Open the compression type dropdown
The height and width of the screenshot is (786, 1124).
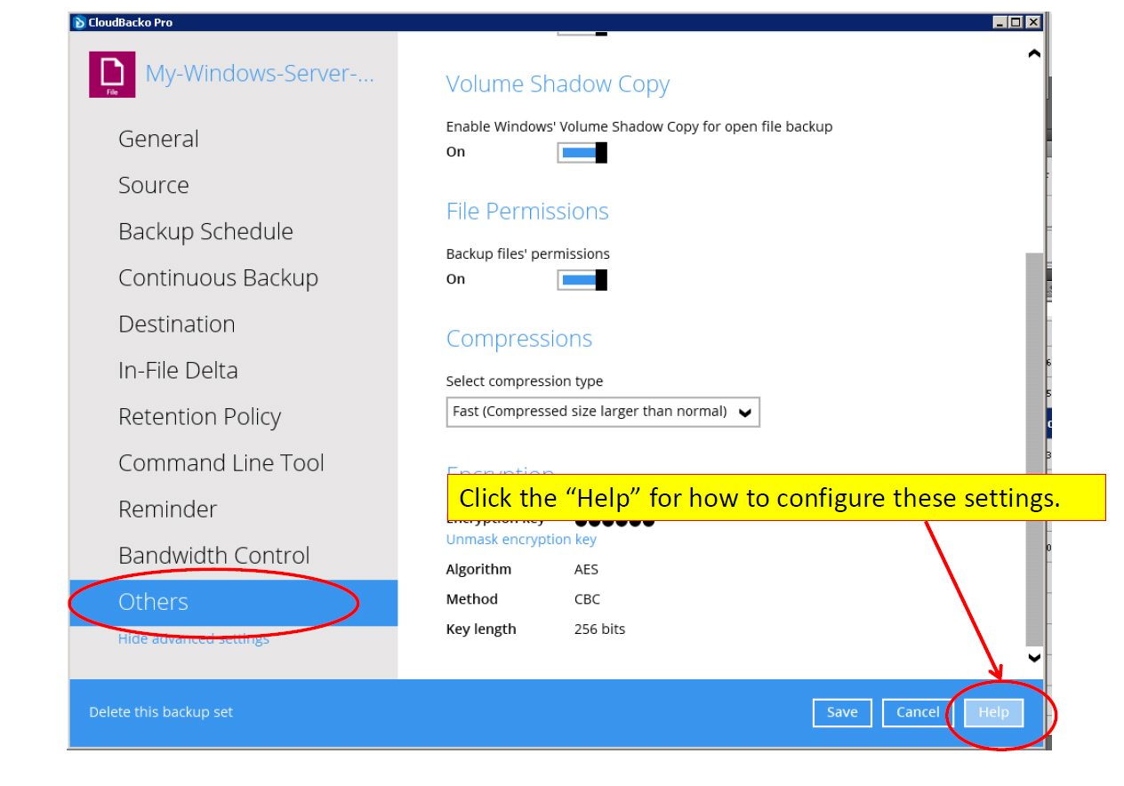click(x=603, y=412)
